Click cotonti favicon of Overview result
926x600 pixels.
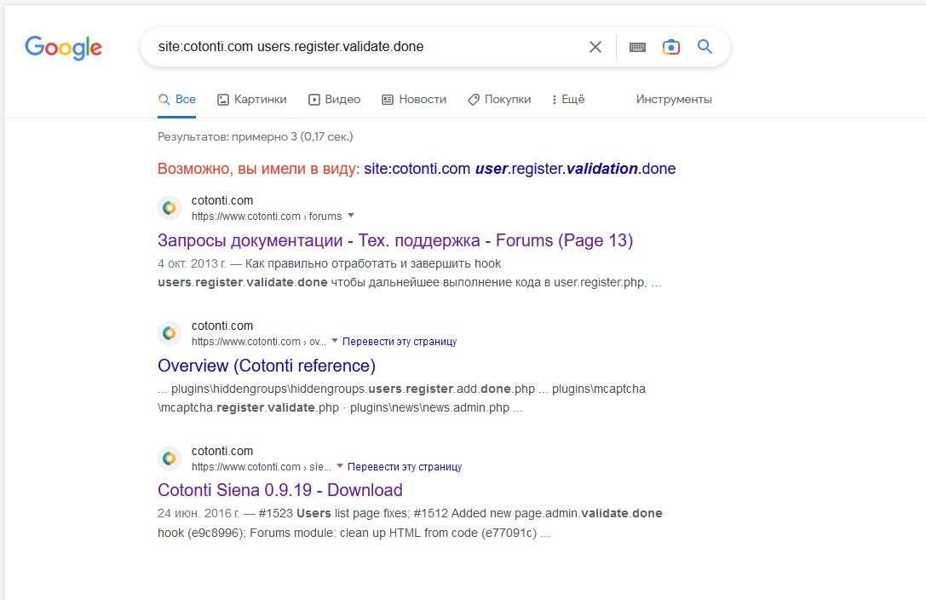click(x=170, y=333)
